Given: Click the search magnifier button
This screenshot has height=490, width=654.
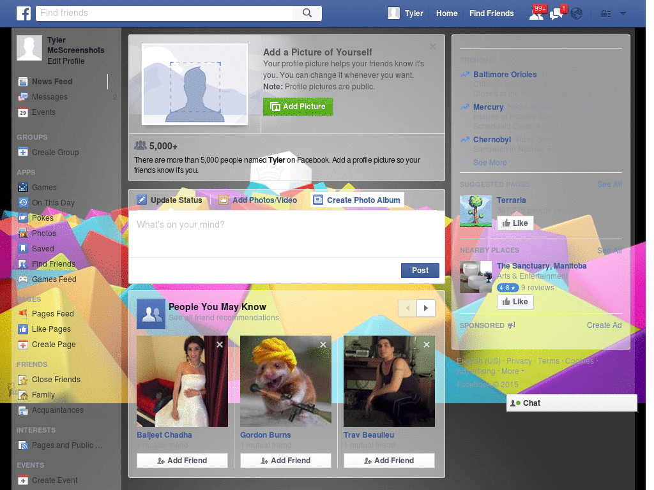Looking at the screenshot, I should click(307, 13).
